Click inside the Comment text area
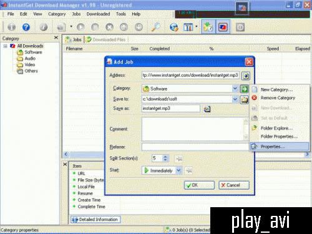Image resolution: width=312 pixels, height=234 pixels. [x=193, y=129]
